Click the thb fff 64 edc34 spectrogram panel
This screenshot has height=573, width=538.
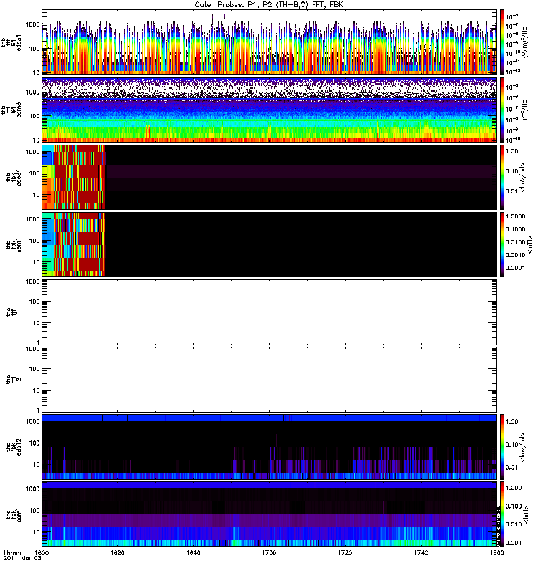click(270, 42)
